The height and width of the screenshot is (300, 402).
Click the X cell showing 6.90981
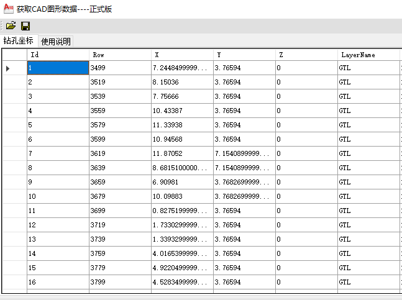[182, 182]
